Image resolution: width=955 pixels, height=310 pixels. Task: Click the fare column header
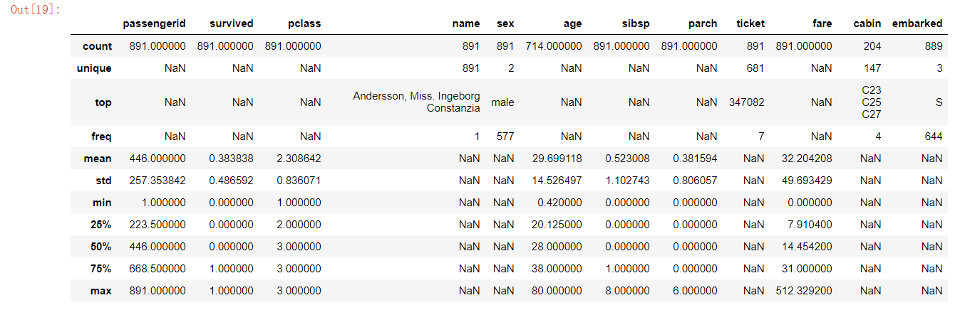pyautogui.click(x=822, y=23)
